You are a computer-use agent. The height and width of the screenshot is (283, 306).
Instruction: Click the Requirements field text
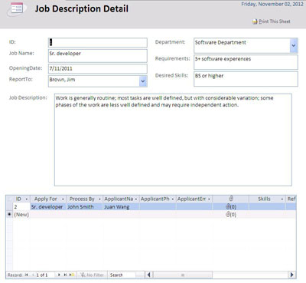coord(223,59)
